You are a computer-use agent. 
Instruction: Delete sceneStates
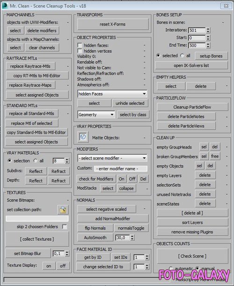205,203
